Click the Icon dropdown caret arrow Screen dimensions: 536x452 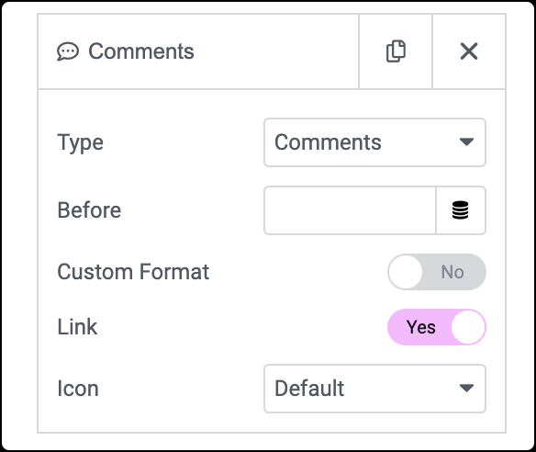[x=466, y=388]
